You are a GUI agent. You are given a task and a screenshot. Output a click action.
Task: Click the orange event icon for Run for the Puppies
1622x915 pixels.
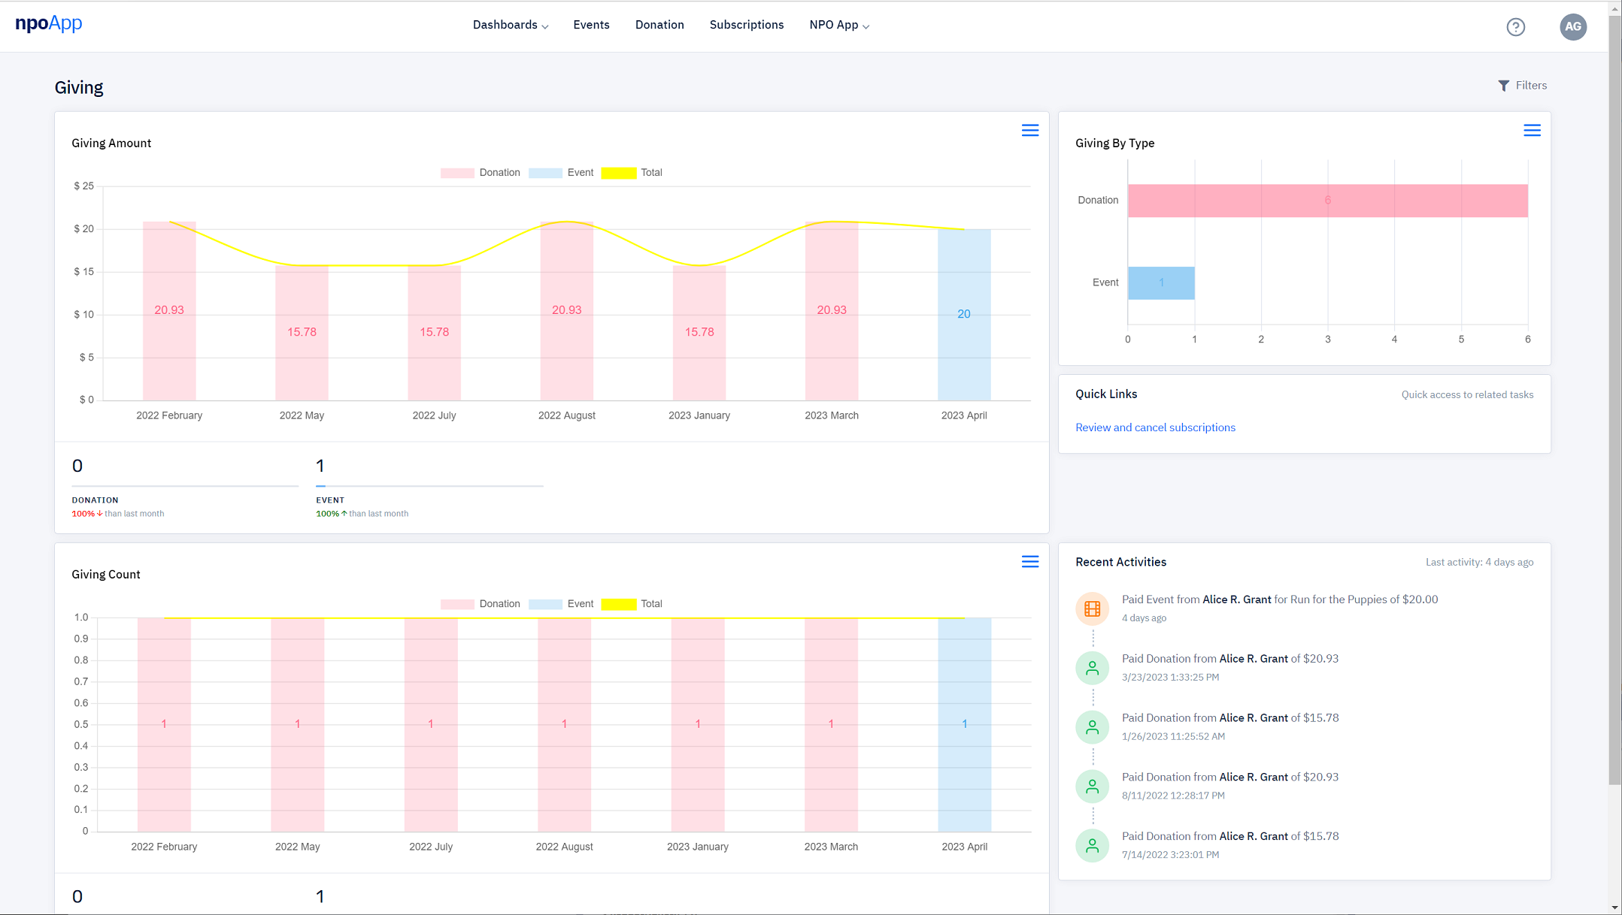click(1092, 608)
